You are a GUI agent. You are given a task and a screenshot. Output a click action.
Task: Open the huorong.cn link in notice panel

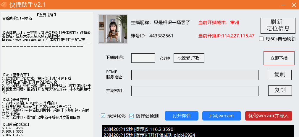[21, 39]
